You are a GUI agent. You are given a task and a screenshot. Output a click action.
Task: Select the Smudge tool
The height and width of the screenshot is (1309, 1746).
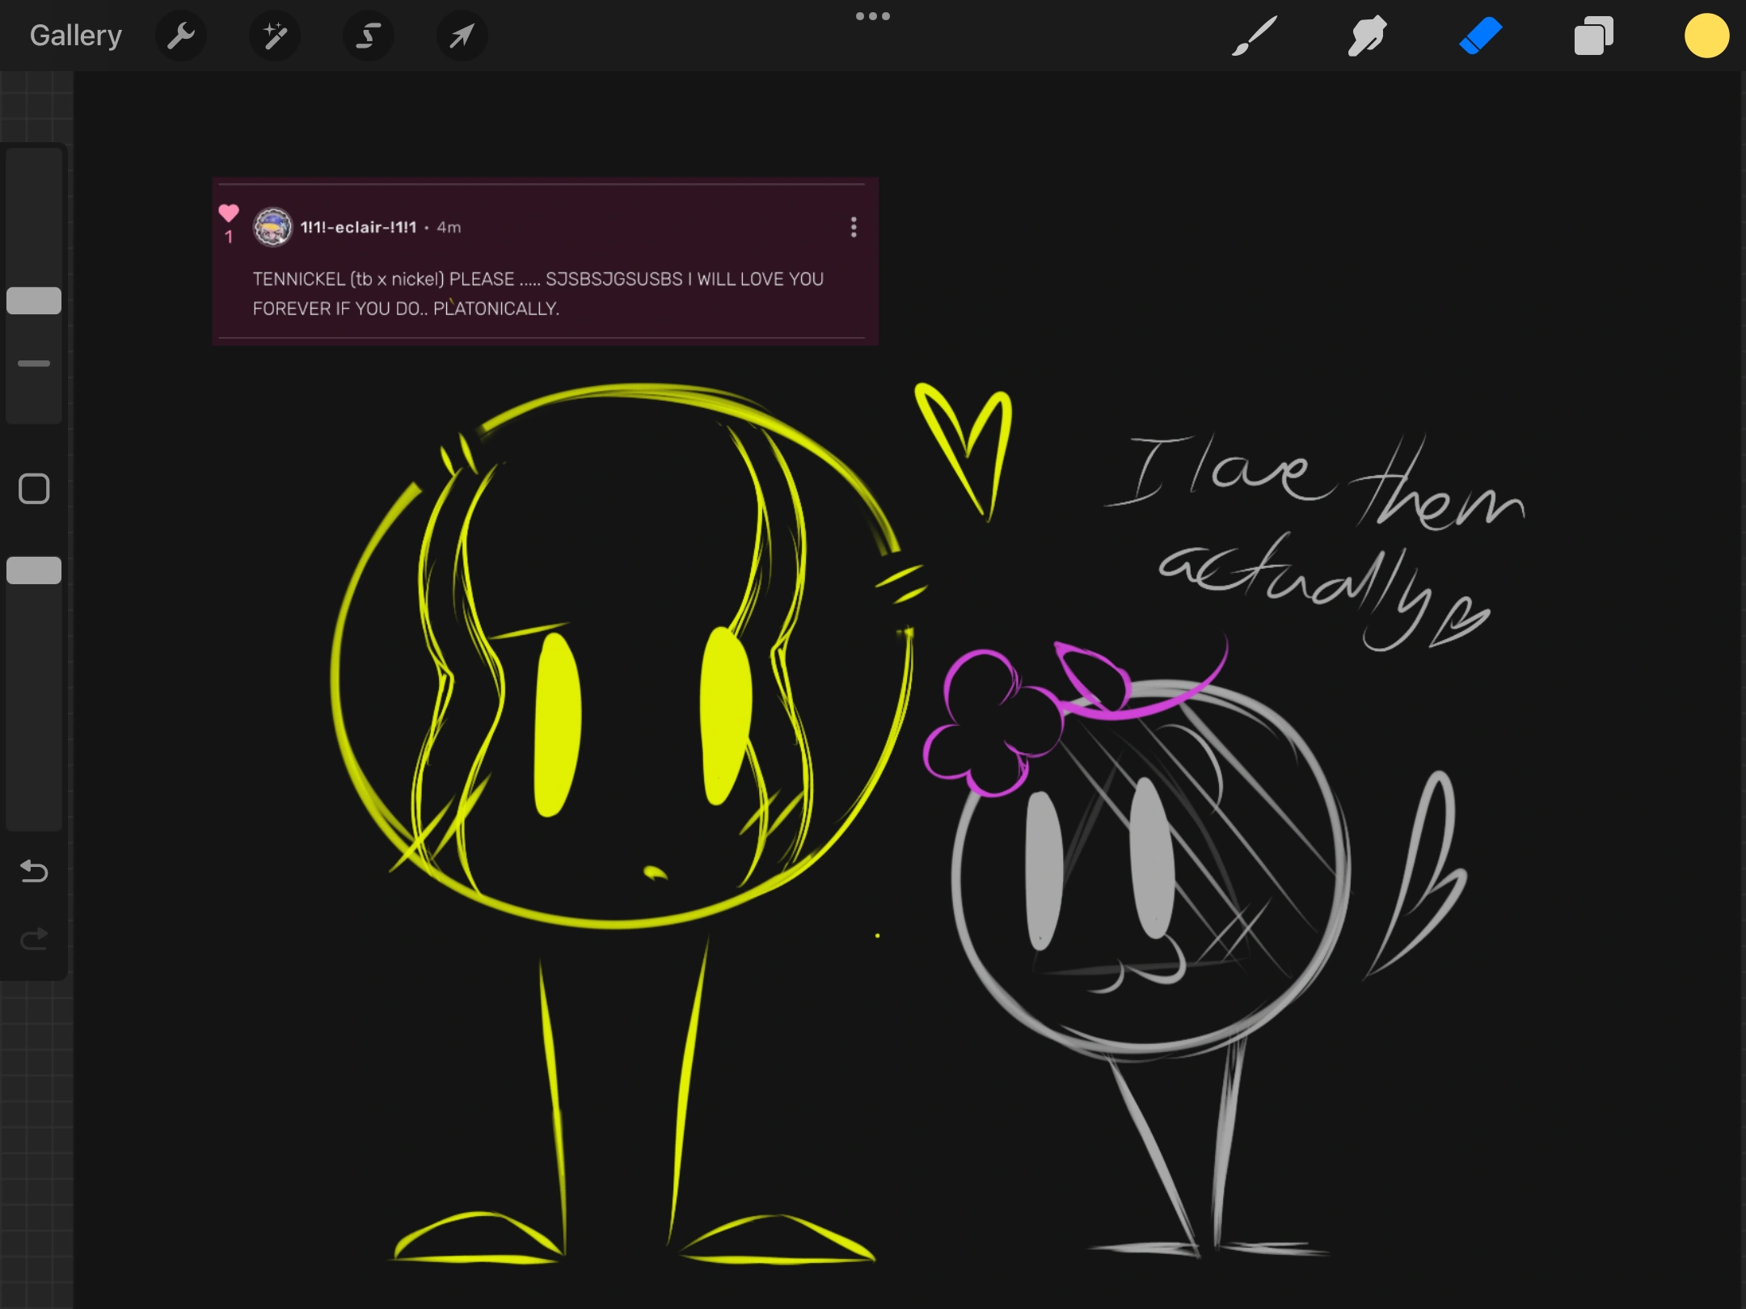click(1368, 36)
